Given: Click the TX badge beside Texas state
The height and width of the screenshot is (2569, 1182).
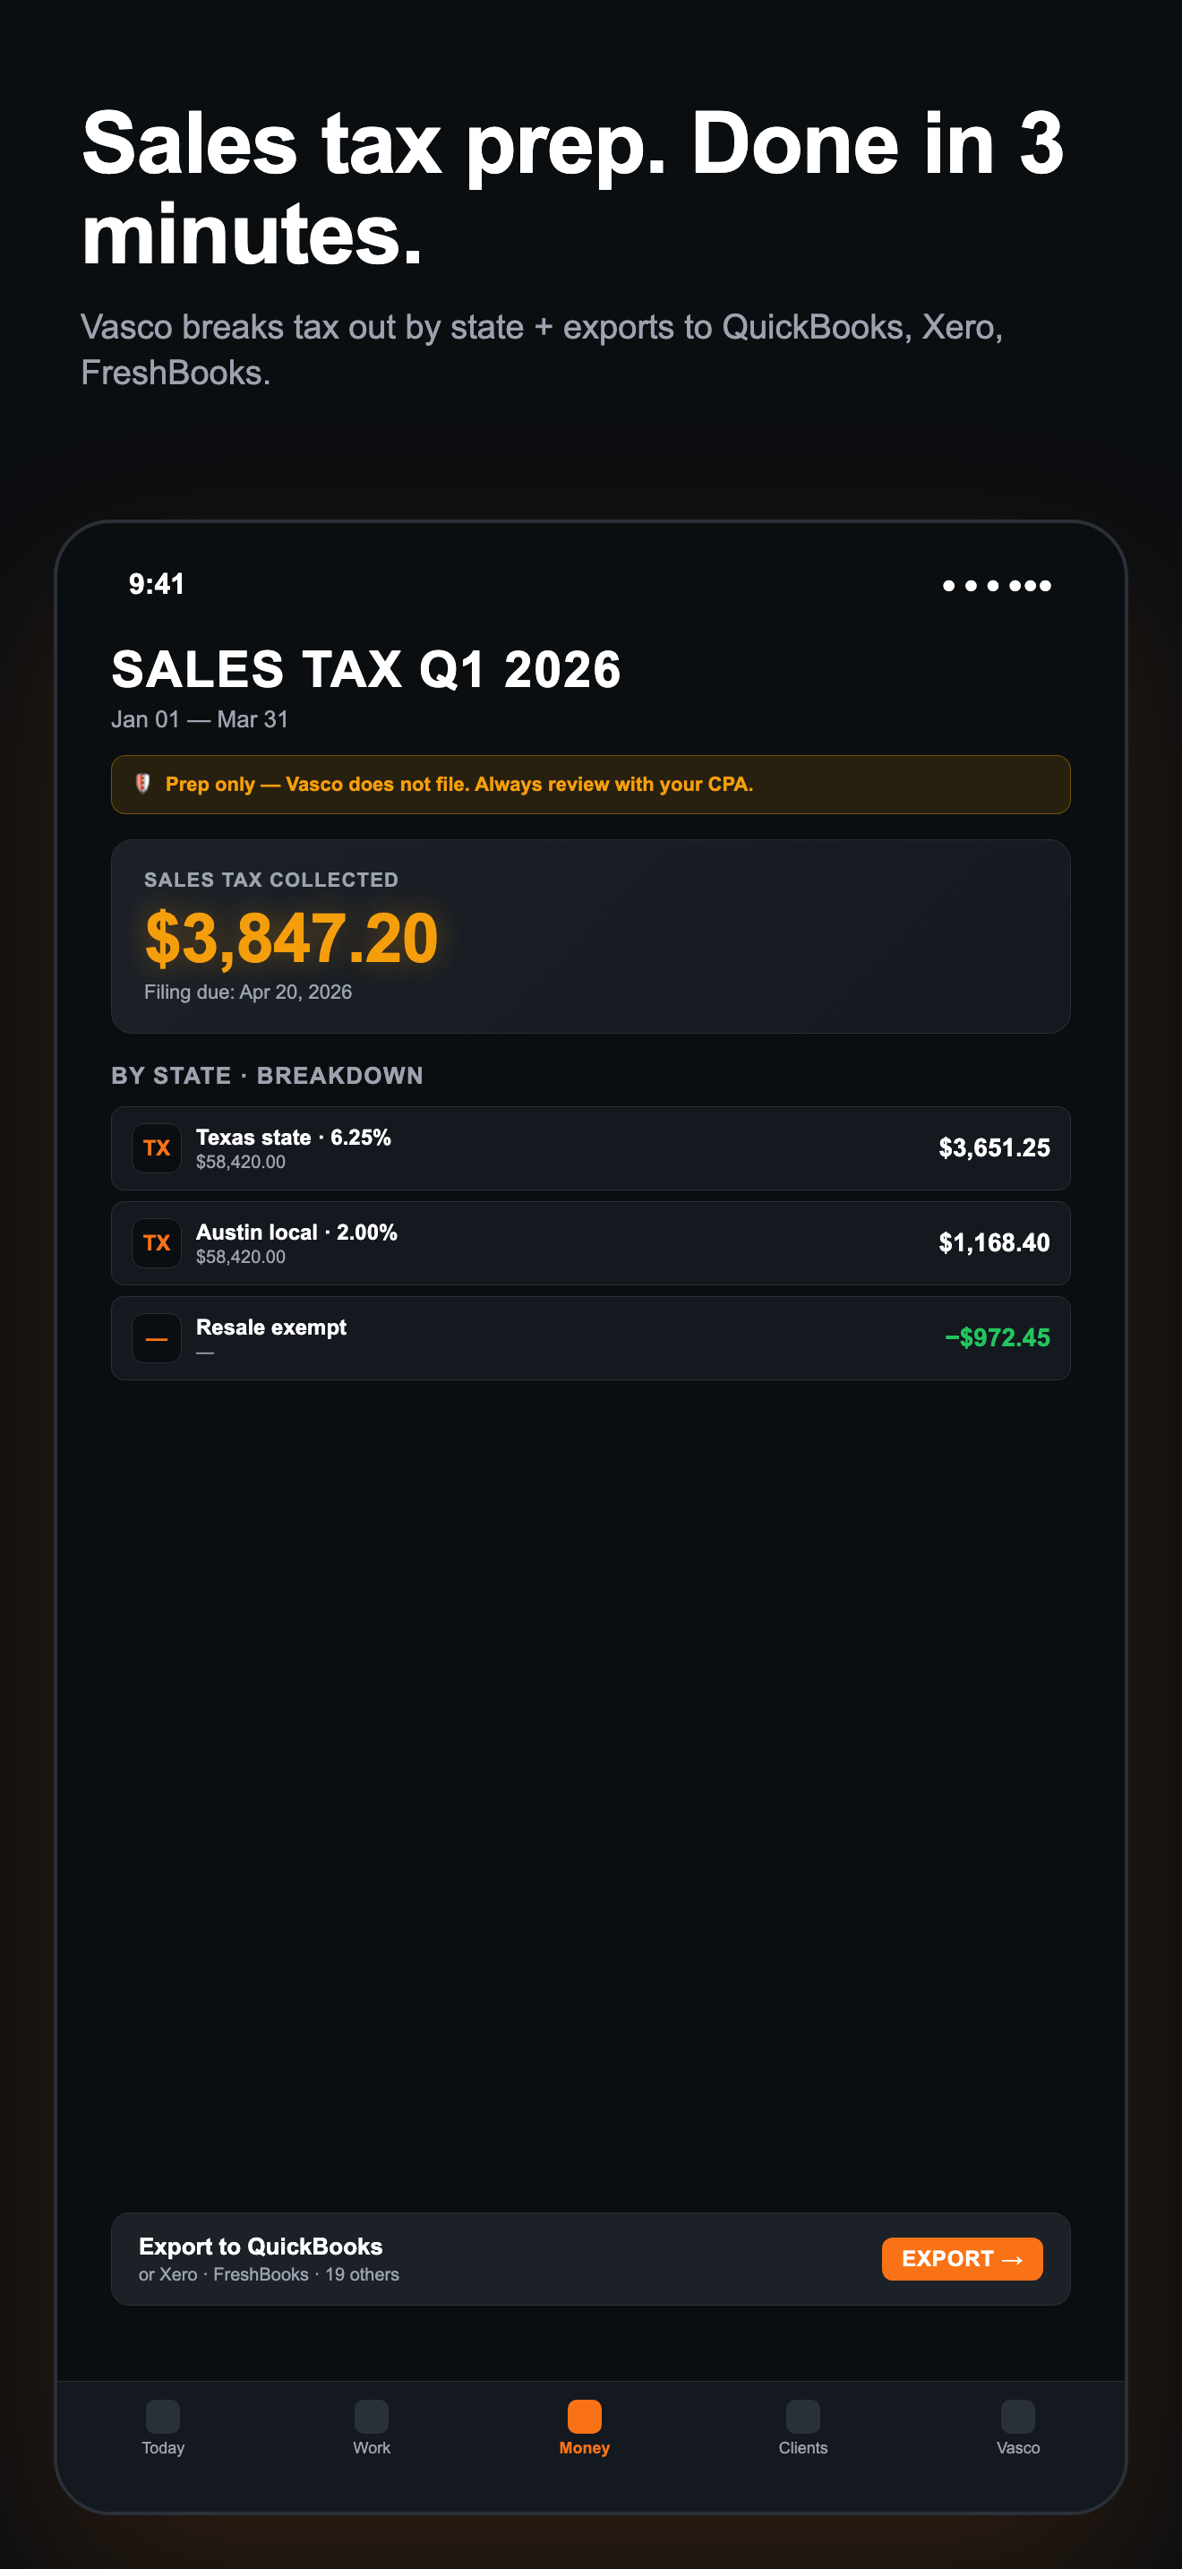Looking at the screenshot, I should [157, 1147].
